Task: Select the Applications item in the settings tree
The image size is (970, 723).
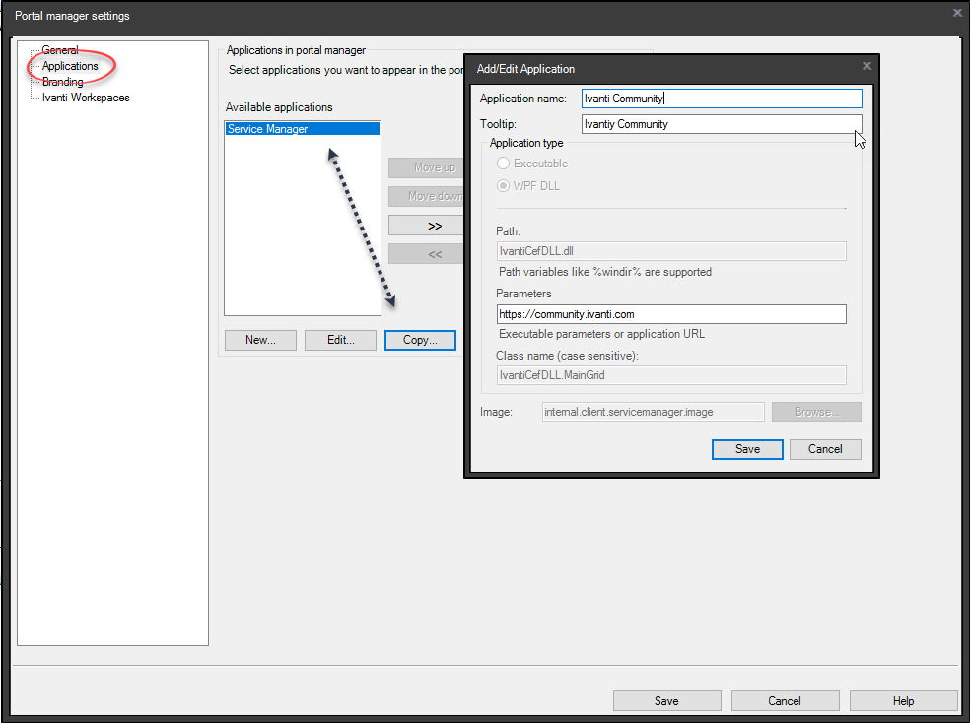Action: pyautogui.click(x=69, y=66)
